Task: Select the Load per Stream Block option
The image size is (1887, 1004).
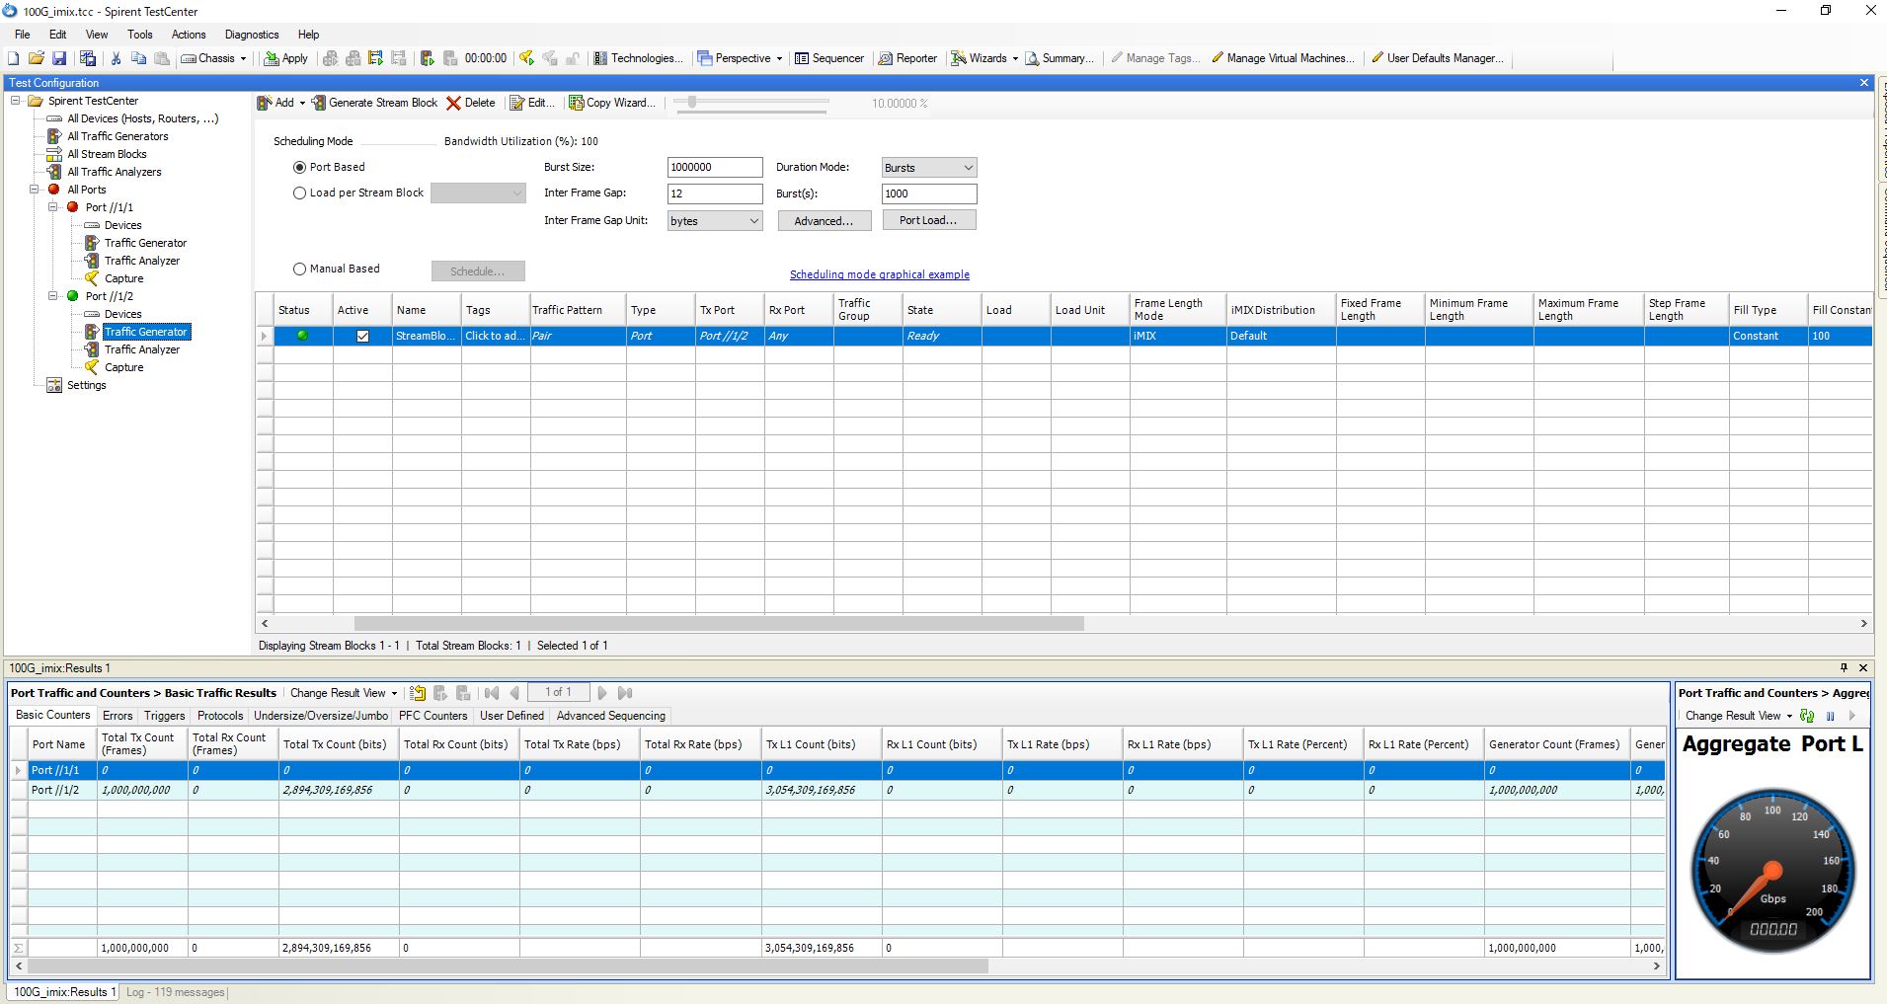Action: click(299, 193)
